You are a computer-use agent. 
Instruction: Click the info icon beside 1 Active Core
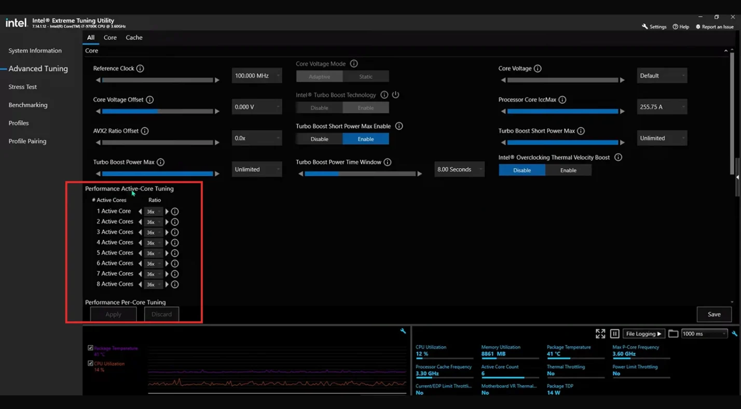174,211
